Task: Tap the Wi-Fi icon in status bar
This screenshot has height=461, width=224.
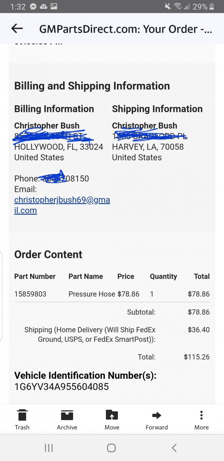Action: pos(177,6)
